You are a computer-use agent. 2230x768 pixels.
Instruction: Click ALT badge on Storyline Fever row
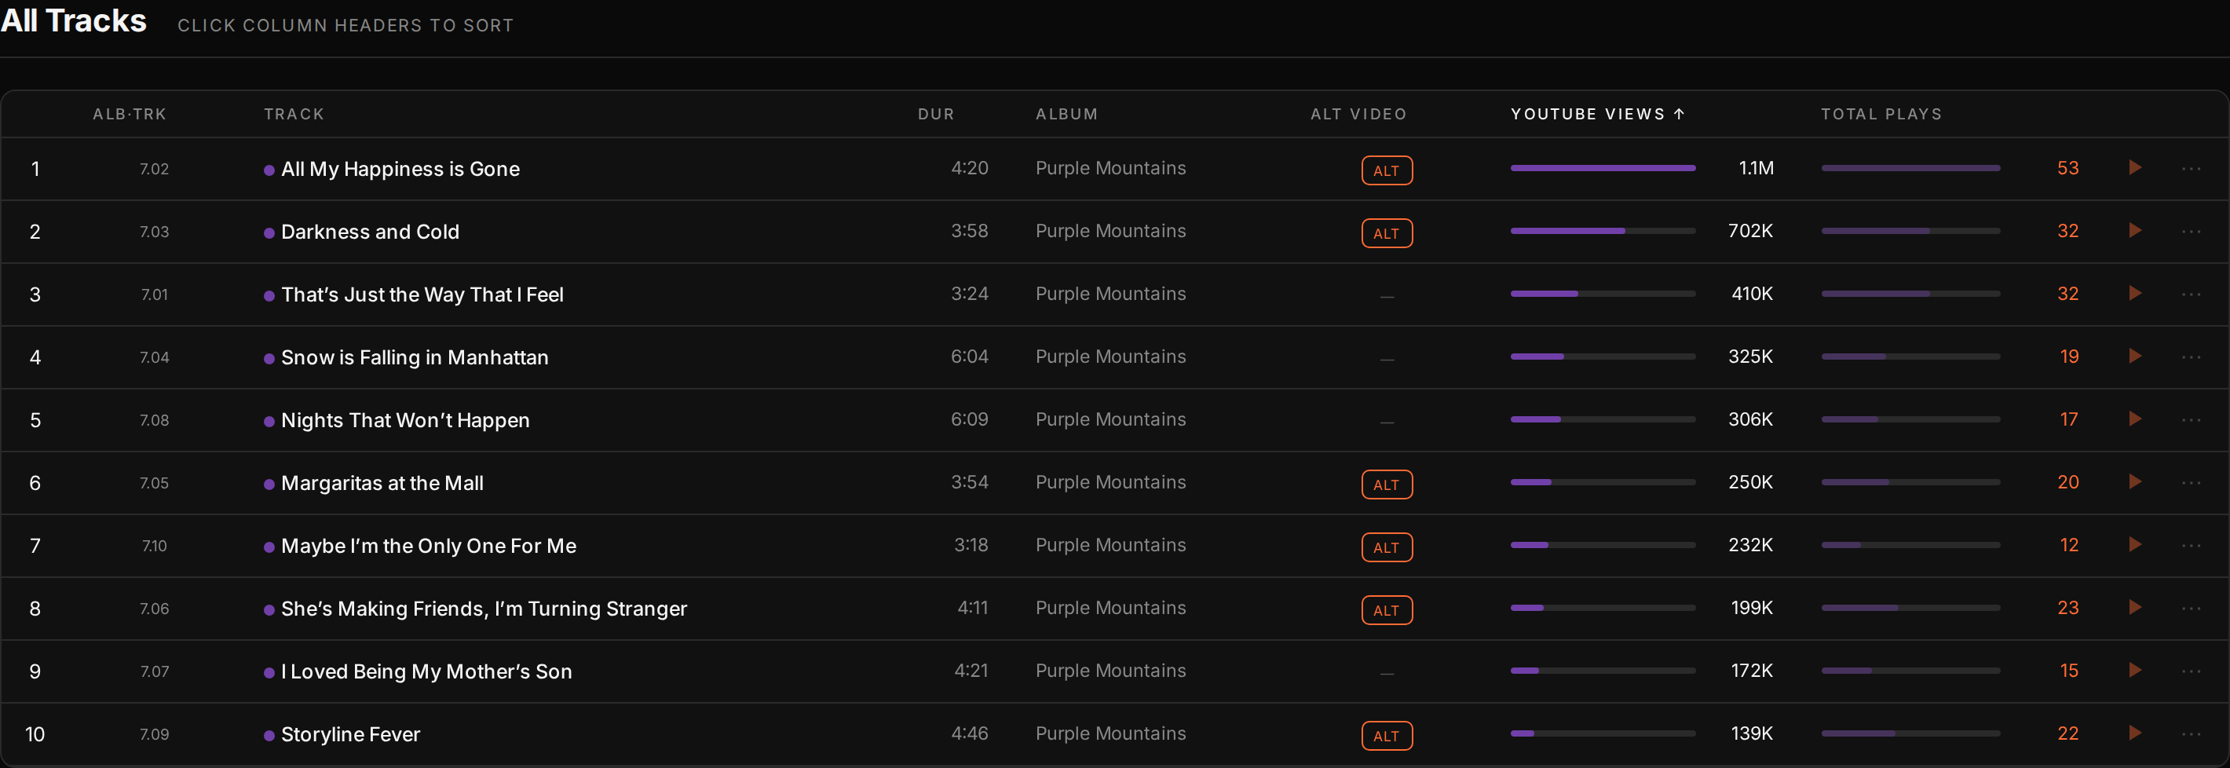click(1387, 736)
